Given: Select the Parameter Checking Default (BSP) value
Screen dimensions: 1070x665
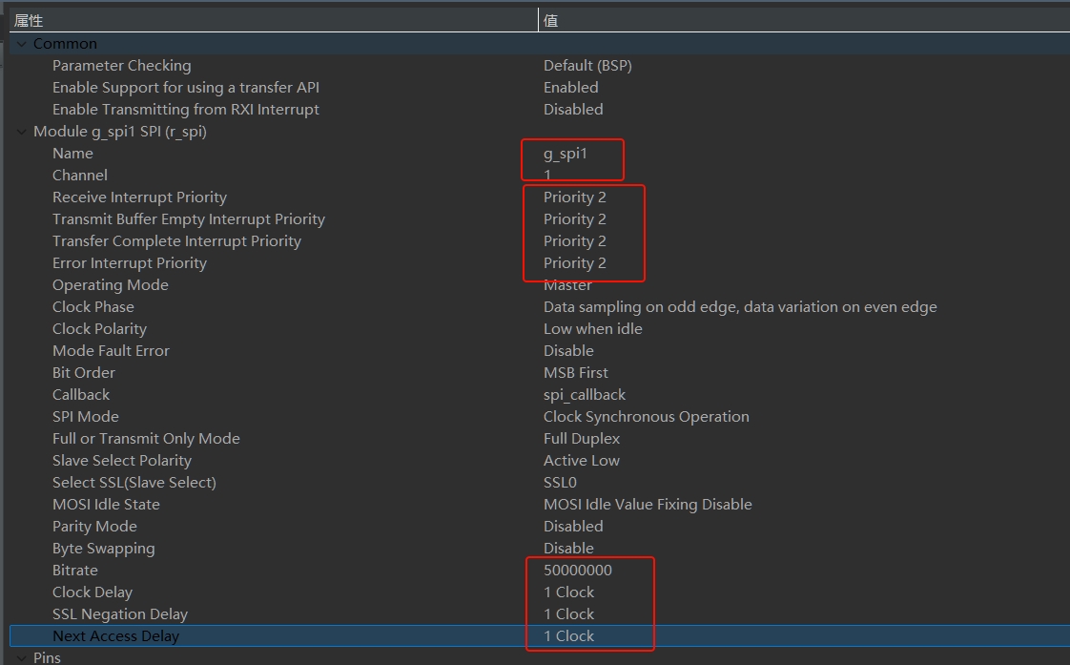Looking at the screenshot, I should click(x=586, y=66).
